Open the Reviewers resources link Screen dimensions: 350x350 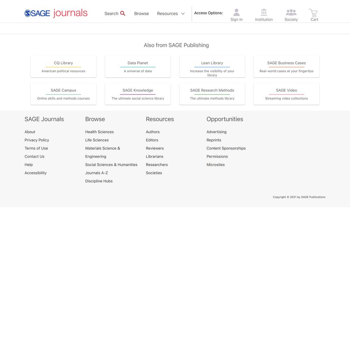click(x=155, y=148)
